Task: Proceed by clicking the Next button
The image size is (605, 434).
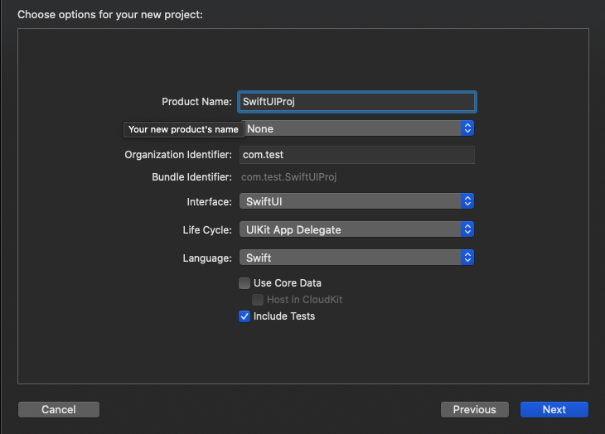Action: pos(554,409)
